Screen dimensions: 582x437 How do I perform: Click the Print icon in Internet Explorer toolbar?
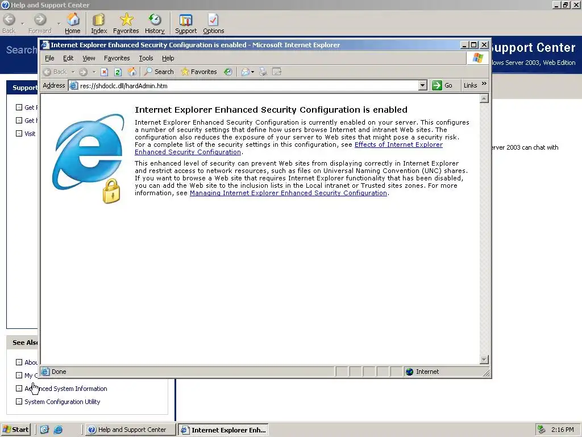click(263, 72)
